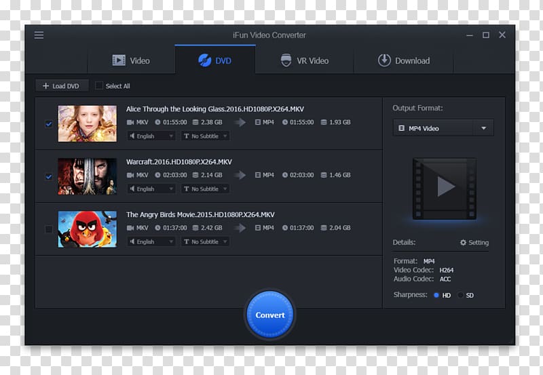Click the plus icon in Load DVD
543x375 pixels.
[45, 86]
